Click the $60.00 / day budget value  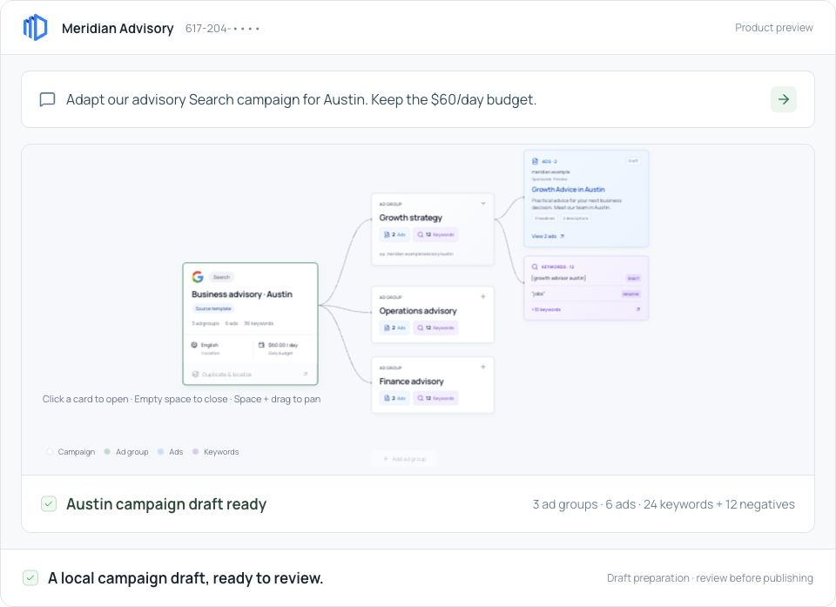283,345
